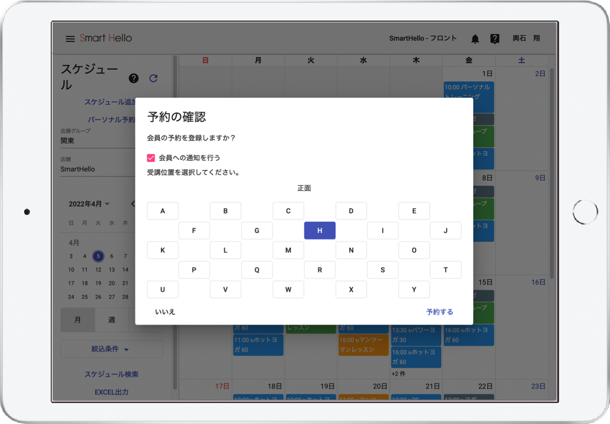Open 10:00 パーソナルトレーニング event on 1日

(x=468, y=97)
